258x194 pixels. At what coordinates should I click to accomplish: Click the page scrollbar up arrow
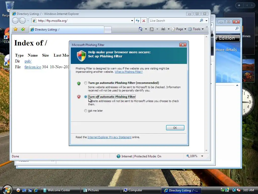tap(206, 37)
